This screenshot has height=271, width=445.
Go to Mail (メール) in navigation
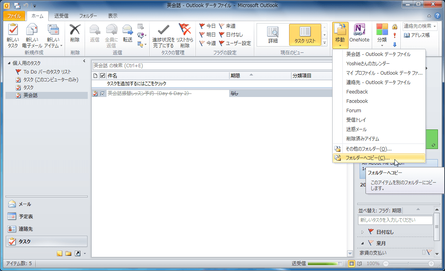pos(47,204)
